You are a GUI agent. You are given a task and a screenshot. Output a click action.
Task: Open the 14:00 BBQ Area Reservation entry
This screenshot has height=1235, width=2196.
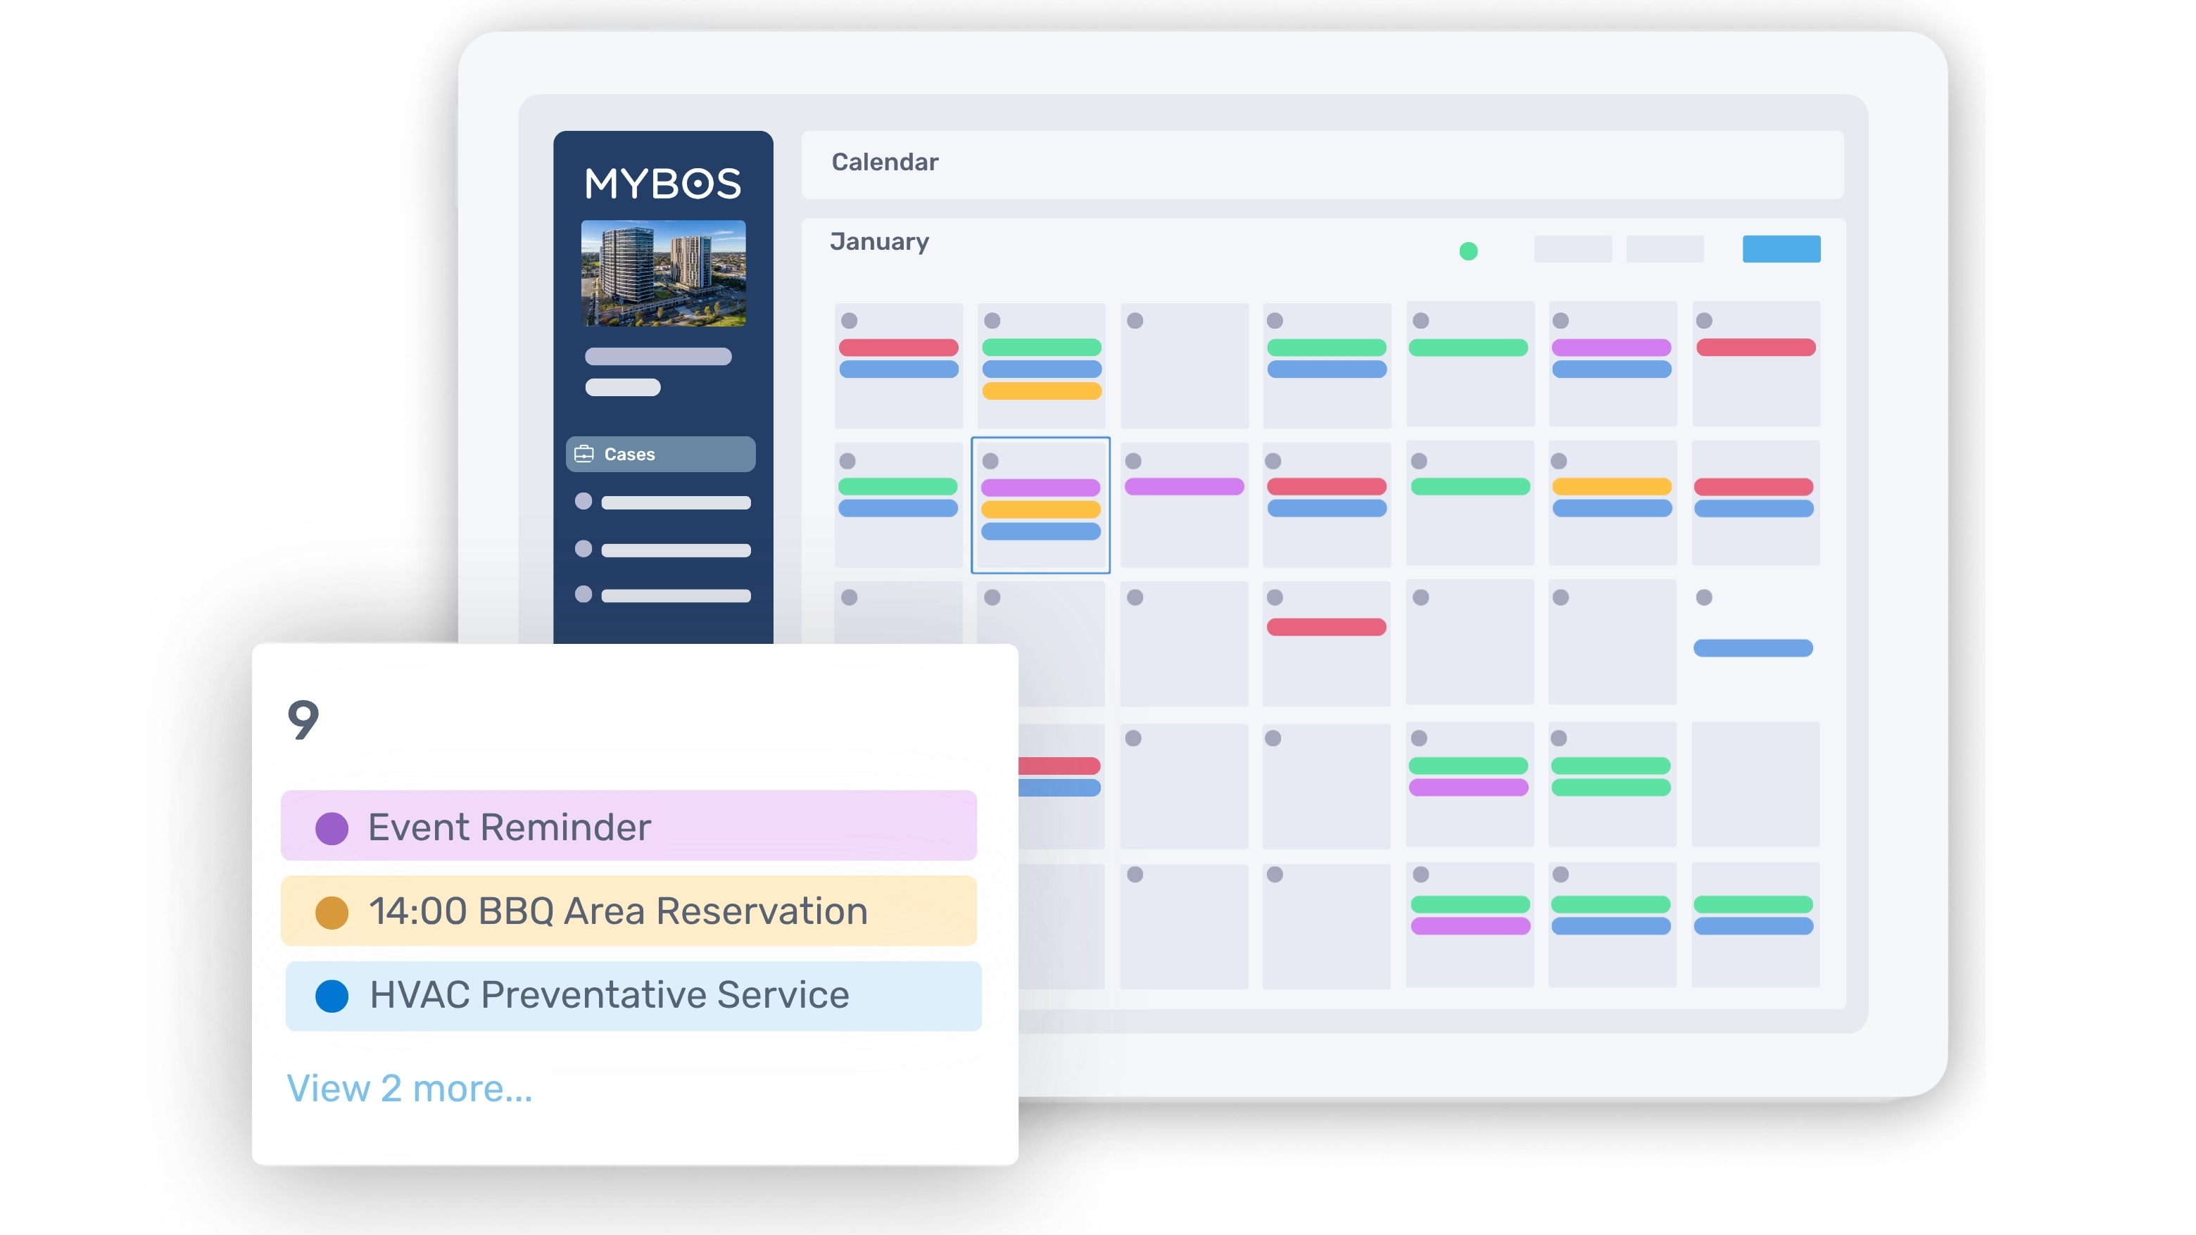pyautogui.click(x=629, y=911)
